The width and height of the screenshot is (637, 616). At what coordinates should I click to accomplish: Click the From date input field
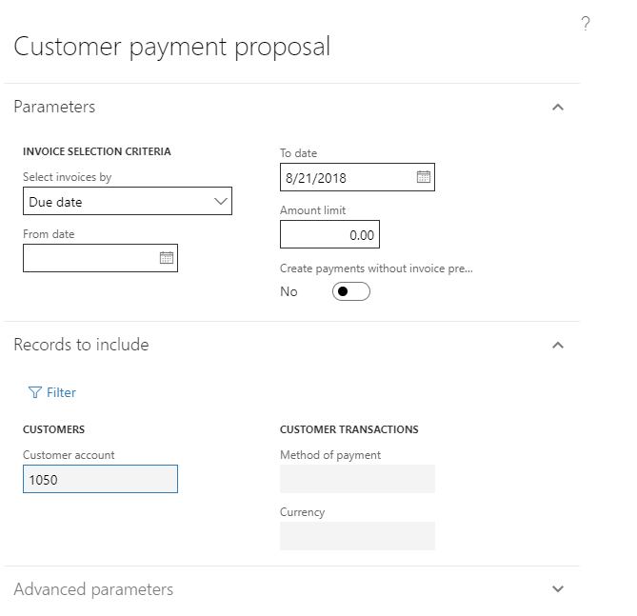click(x=90, y=258)
